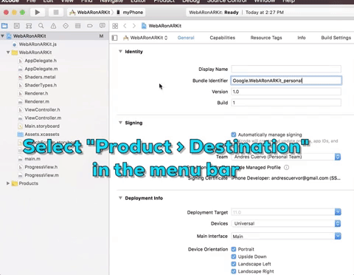Switch to the Capabilities tab
The image size is (354, 275).
[x=223, y=38]
